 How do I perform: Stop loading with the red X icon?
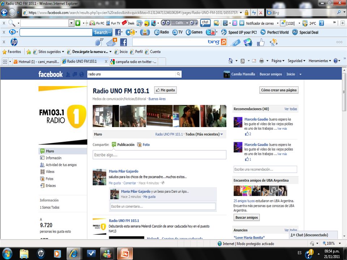coord(261,13)
